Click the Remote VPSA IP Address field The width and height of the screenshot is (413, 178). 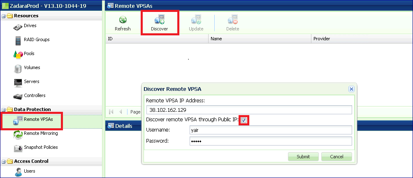[249, 110]
